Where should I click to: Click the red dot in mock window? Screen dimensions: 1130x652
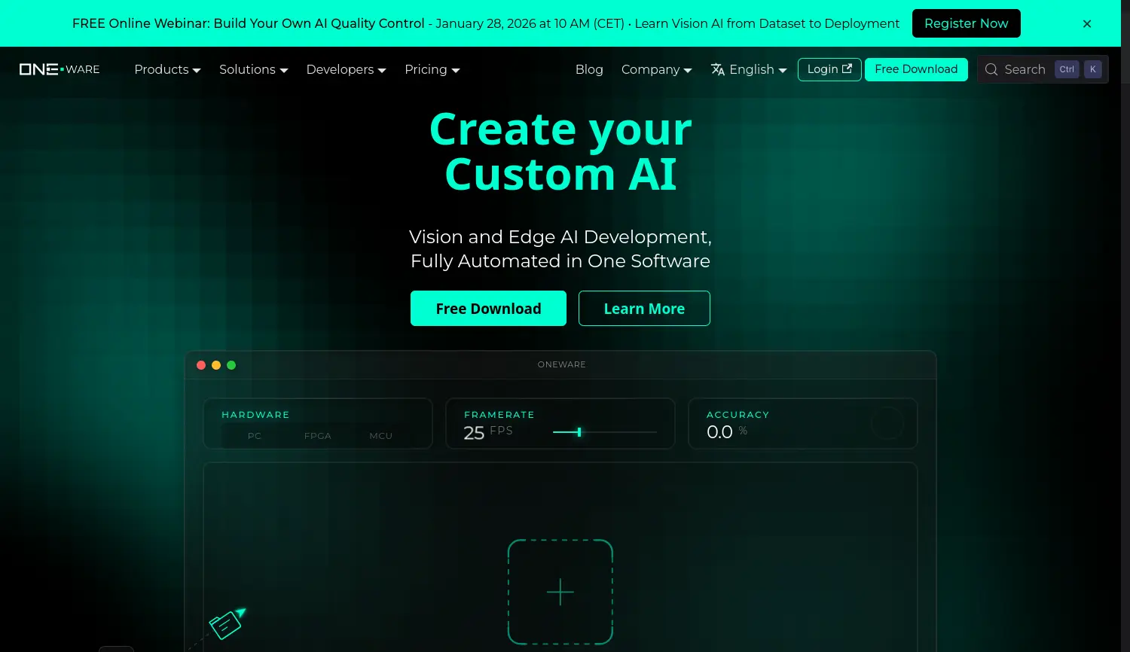(x=201, y=365)
